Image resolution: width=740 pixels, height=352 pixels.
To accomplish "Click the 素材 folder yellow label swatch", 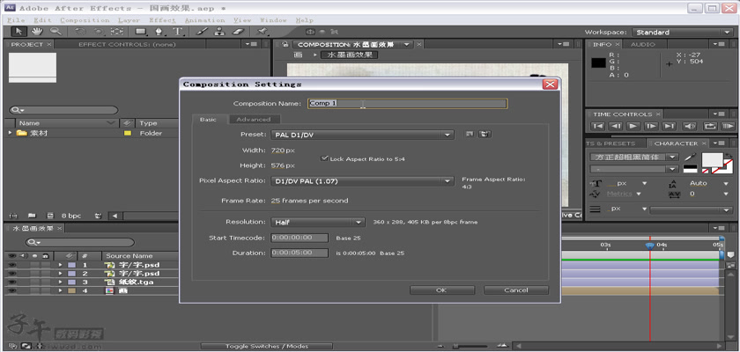I will coord(127,134).
